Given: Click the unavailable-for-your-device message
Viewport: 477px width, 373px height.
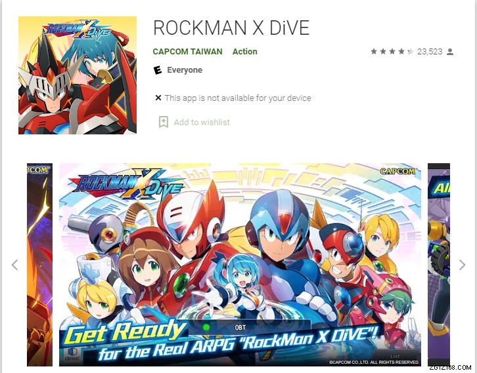Looking at the screenshot, I should pos(238,98).
